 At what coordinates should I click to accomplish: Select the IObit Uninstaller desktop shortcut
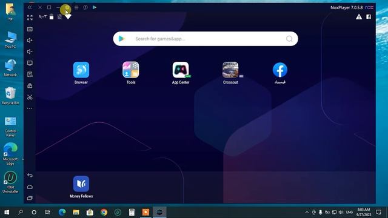10,182
